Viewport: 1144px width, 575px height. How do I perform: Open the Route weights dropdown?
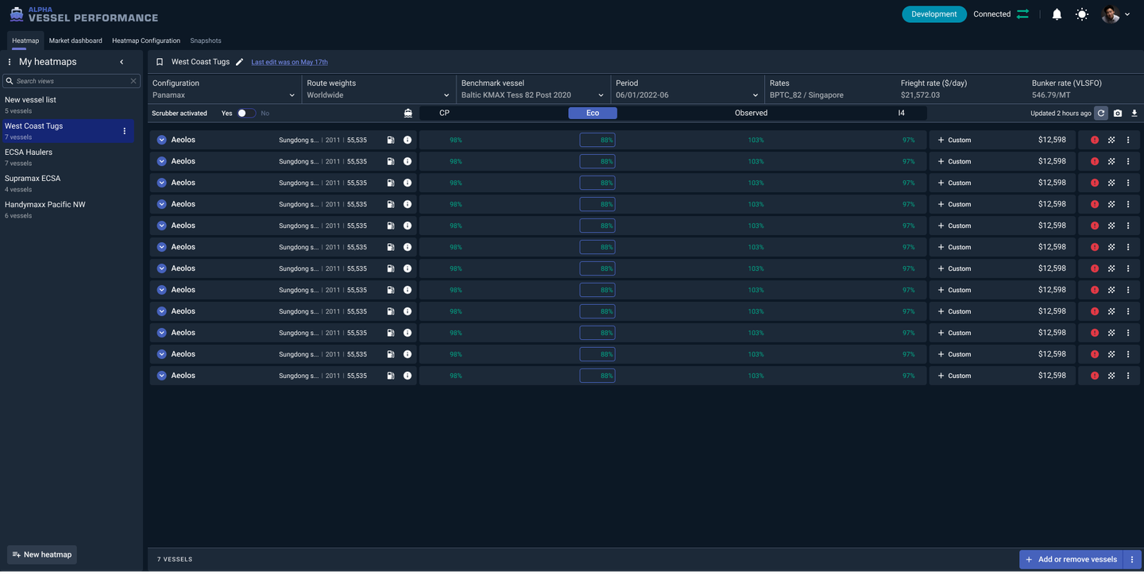(x=378, y=89)
